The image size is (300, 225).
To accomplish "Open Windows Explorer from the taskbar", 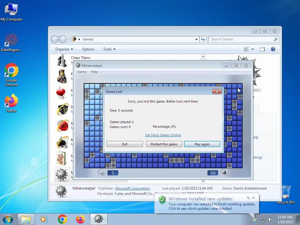I will 26,219.
